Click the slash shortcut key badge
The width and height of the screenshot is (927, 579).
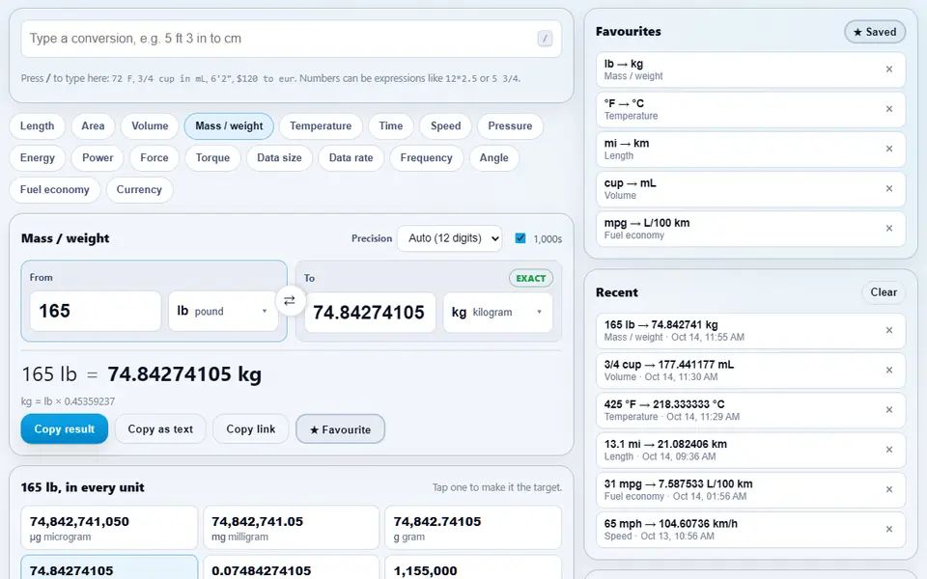[x=545, y=39]
